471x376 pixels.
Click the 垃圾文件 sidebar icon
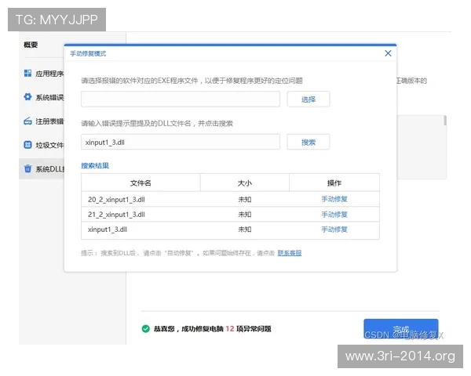click(27, 145)
